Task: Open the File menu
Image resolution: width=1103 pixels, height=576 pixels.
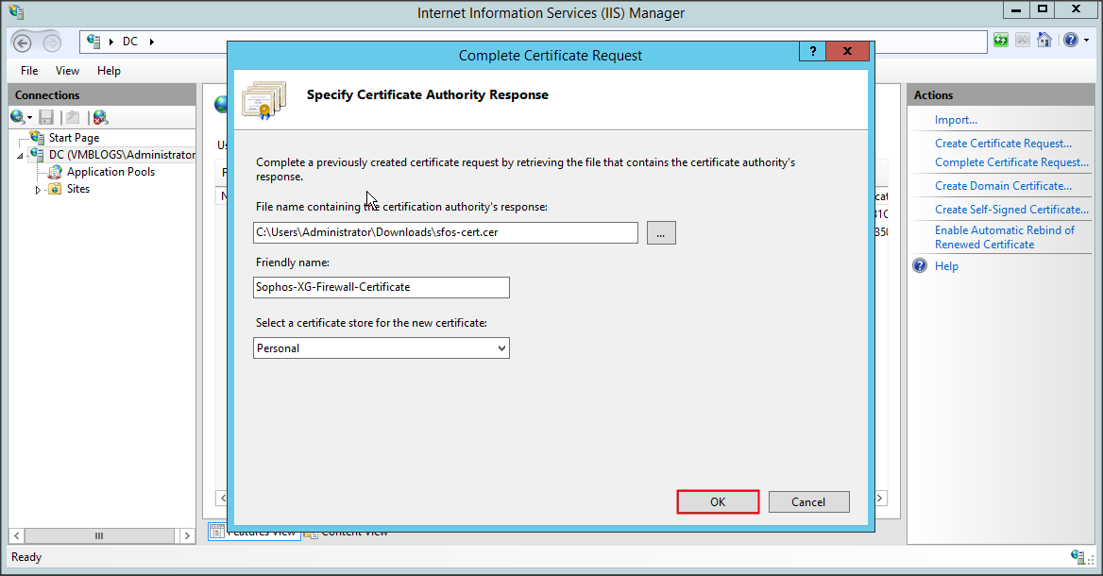Action: coord(29,71)
